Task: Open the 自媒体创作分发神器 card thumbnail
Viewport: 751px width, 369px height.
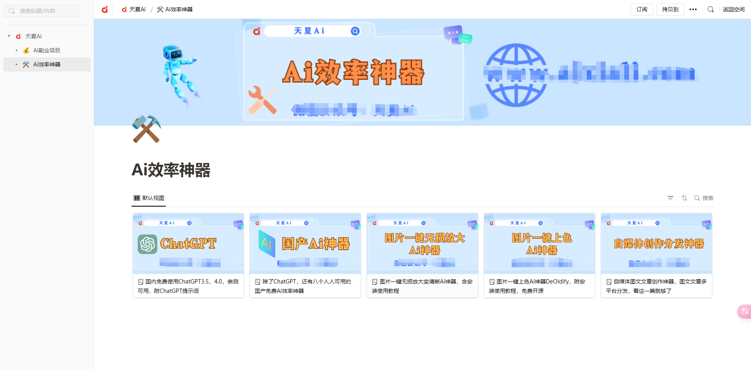Action: coord(656,243)
